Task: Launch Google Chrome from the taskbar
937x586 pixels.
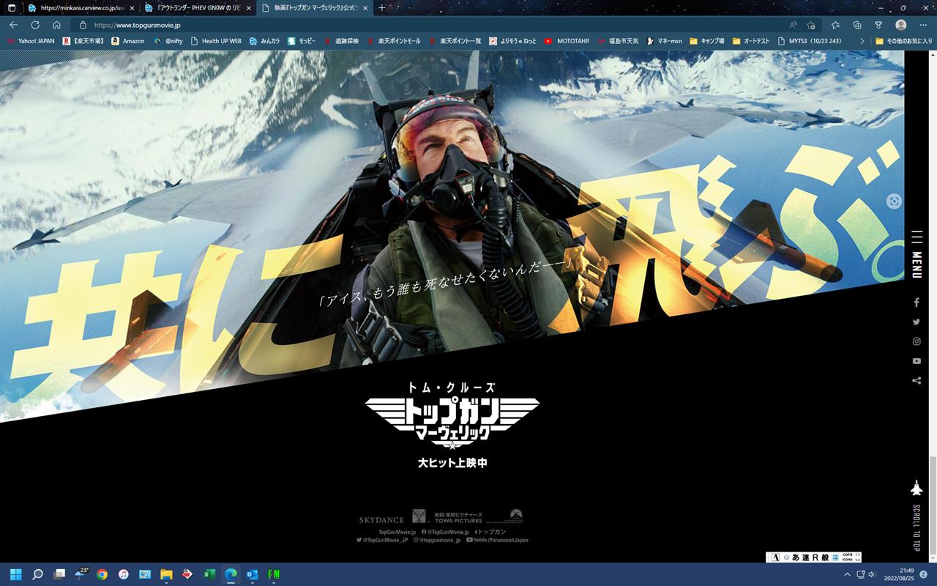Action: pos(102,574)
